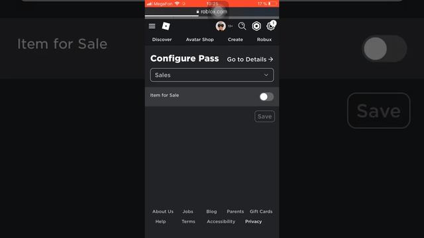
Task: Click the Roblox logo home icon
Action: point(166,26)
